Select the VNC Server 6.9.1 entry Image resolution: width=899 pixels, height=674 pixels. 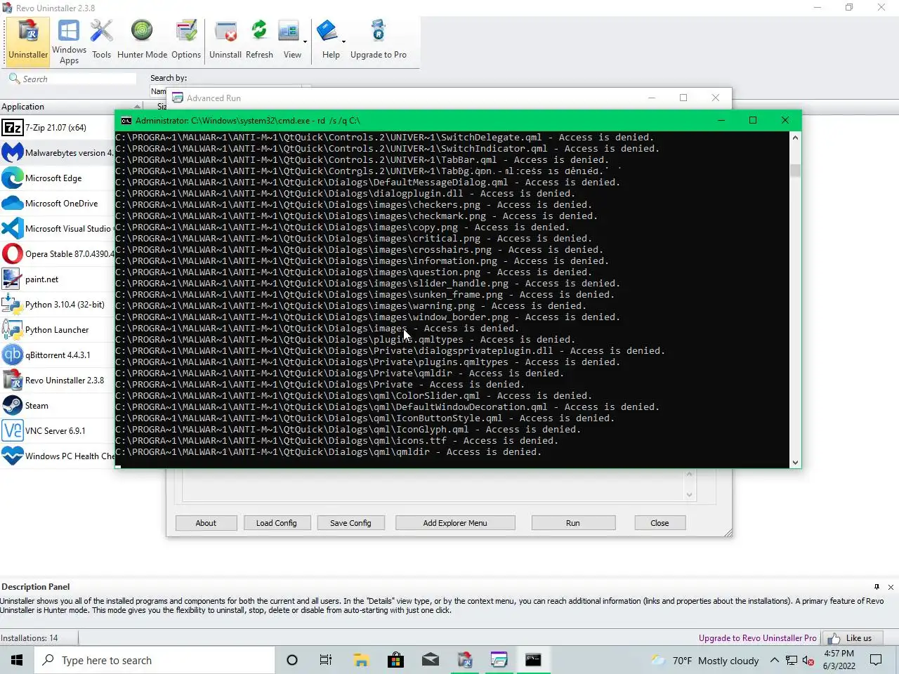[x=57, y=431]
